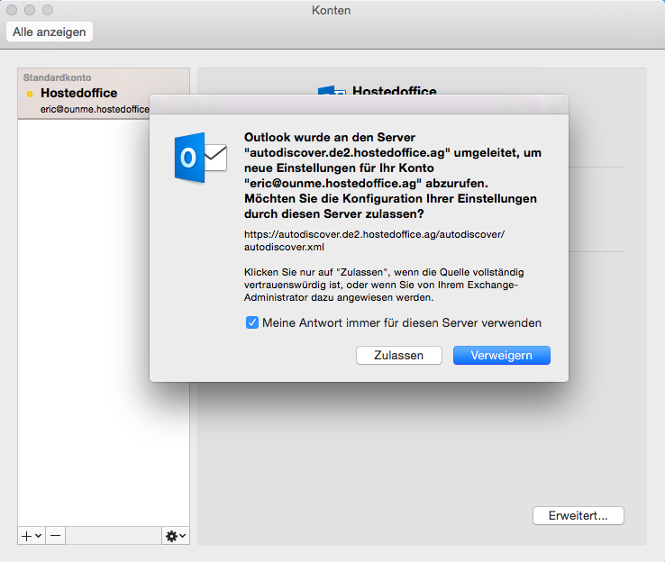
Task: Open the gear actions menu
Action: coord(176,536)
